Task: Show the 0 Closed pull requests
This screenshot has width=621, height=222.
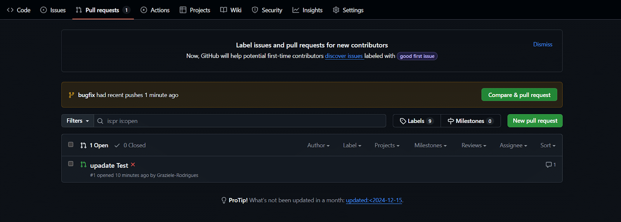Action: coord(130,145)
